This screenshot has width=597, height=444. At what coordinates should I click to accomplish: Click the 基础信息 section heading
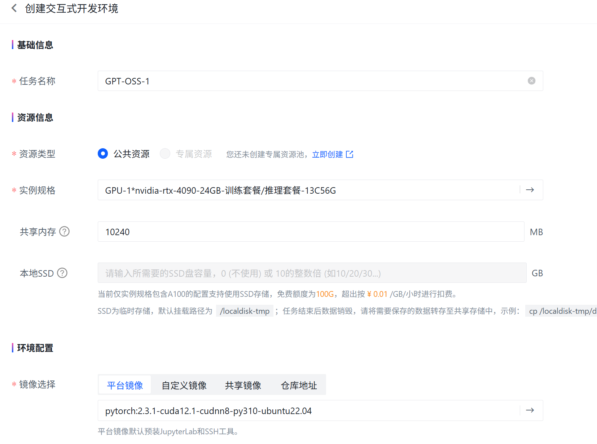(35, 45)
